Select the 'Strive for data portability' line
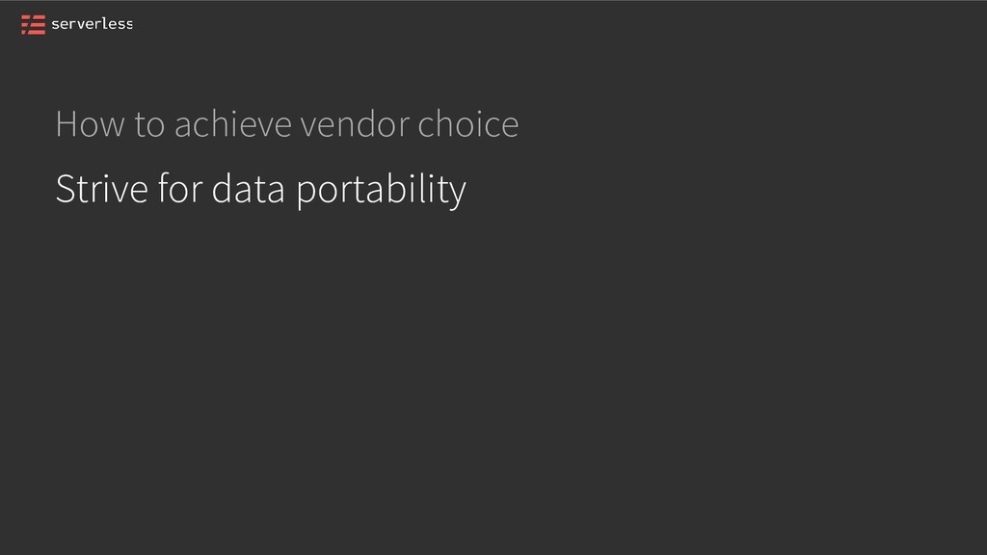 tap(260, 189)
